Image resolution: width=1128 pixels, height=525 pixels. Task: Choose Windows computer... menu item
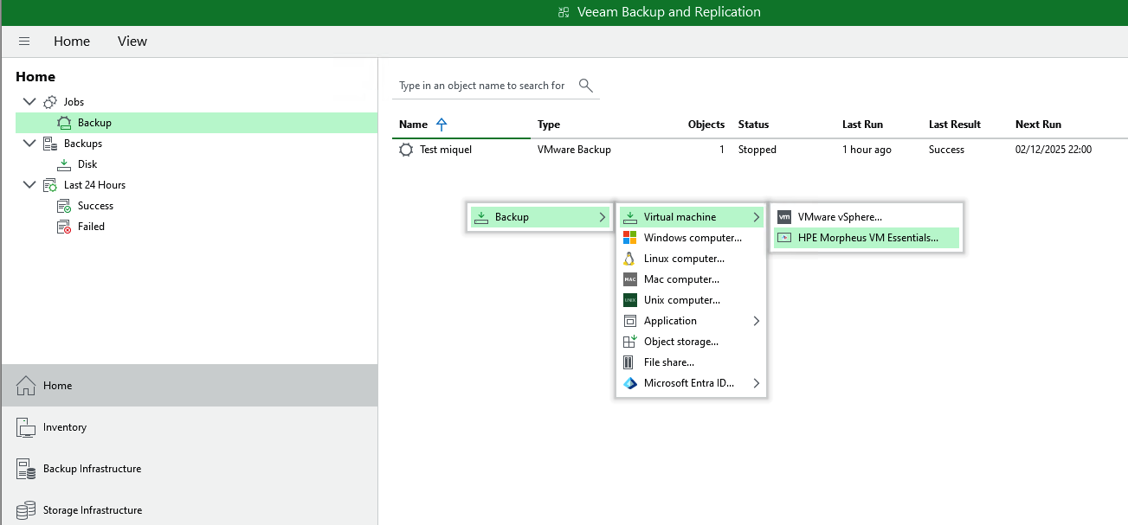691,238
